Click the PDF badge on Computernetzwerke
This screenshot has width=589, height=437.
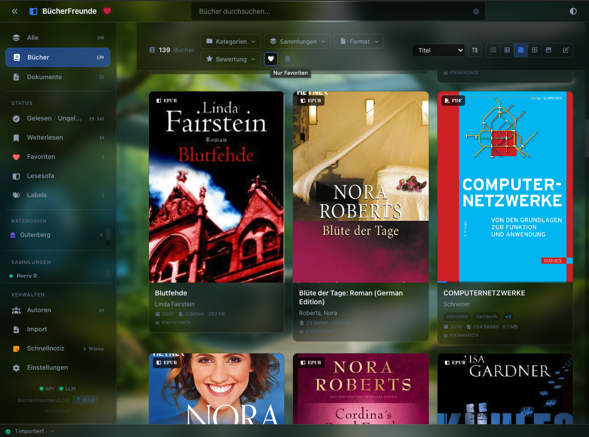pos(453,101)
